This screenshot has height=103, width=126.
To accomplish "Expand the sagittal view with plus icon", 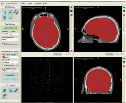I will pos(124,7).
